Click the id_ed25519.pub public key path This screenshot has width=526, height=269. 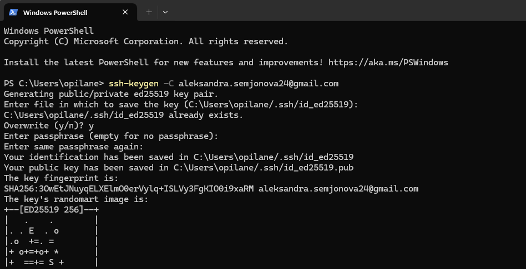264,168
